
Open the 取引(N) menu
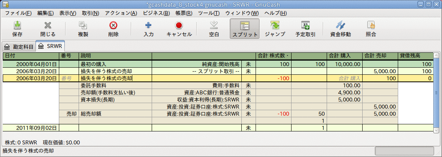pyautogui.click(x=90, y=13)
